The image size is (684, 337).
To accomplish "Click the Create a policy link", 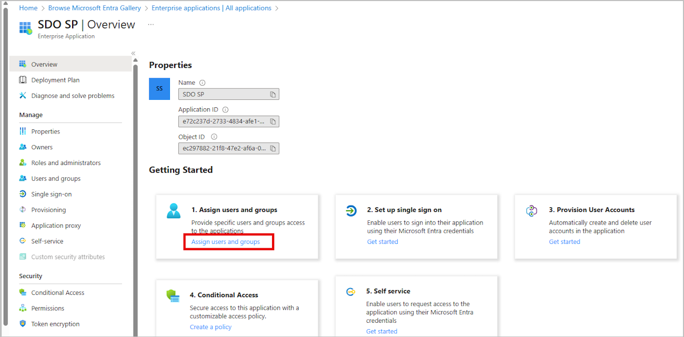I will click(210, 327).
